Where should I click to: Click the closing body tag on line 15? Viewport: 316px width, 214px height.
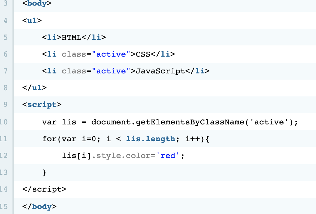pos(40,207)
